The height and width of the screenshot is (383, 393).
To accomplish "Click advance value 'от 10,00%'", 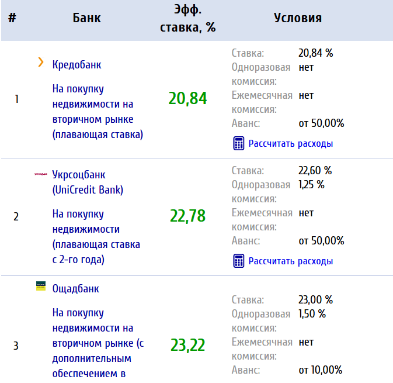I will [321, 370].
